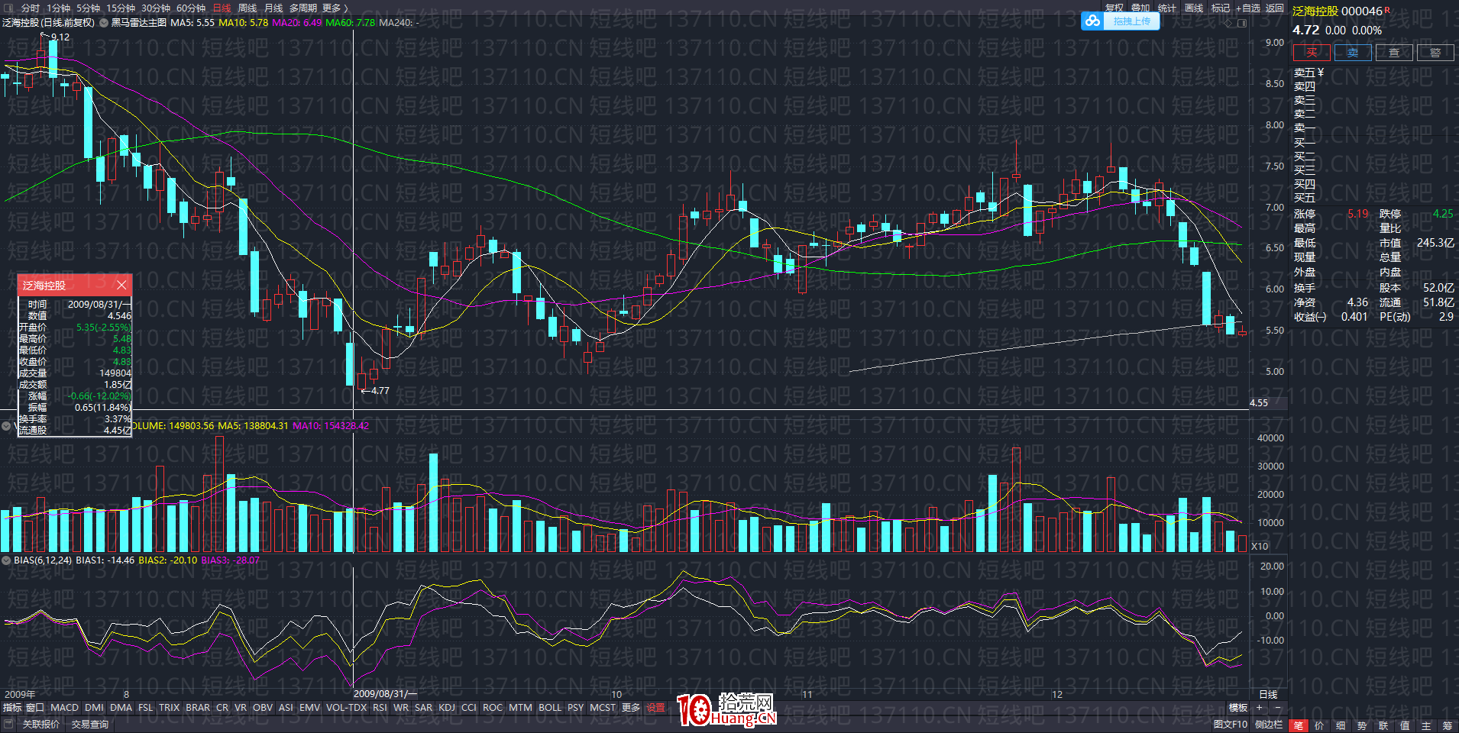Expand 更多 period options at top
Viewport: 1459px width, 733px height.
tap(335, 8)
